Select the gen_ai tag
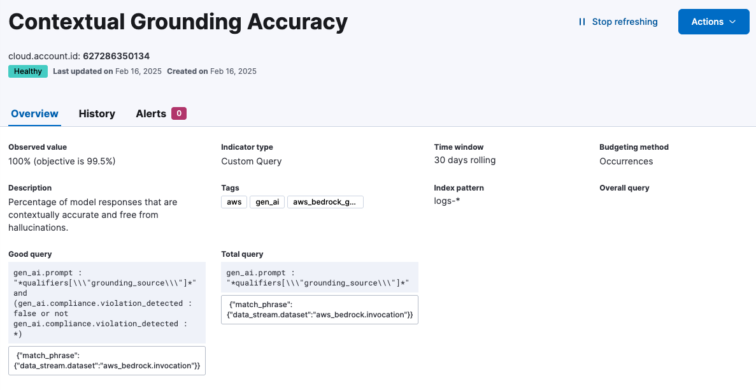The height and width of the screenshot is (390, 756). click(267, 202)
